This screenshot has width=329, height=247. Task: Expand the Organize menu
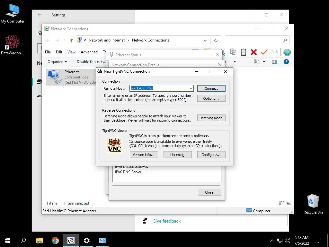[57, 62]
